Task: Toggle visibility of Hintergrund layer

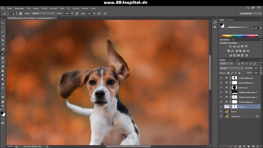Action: (221, 116)
